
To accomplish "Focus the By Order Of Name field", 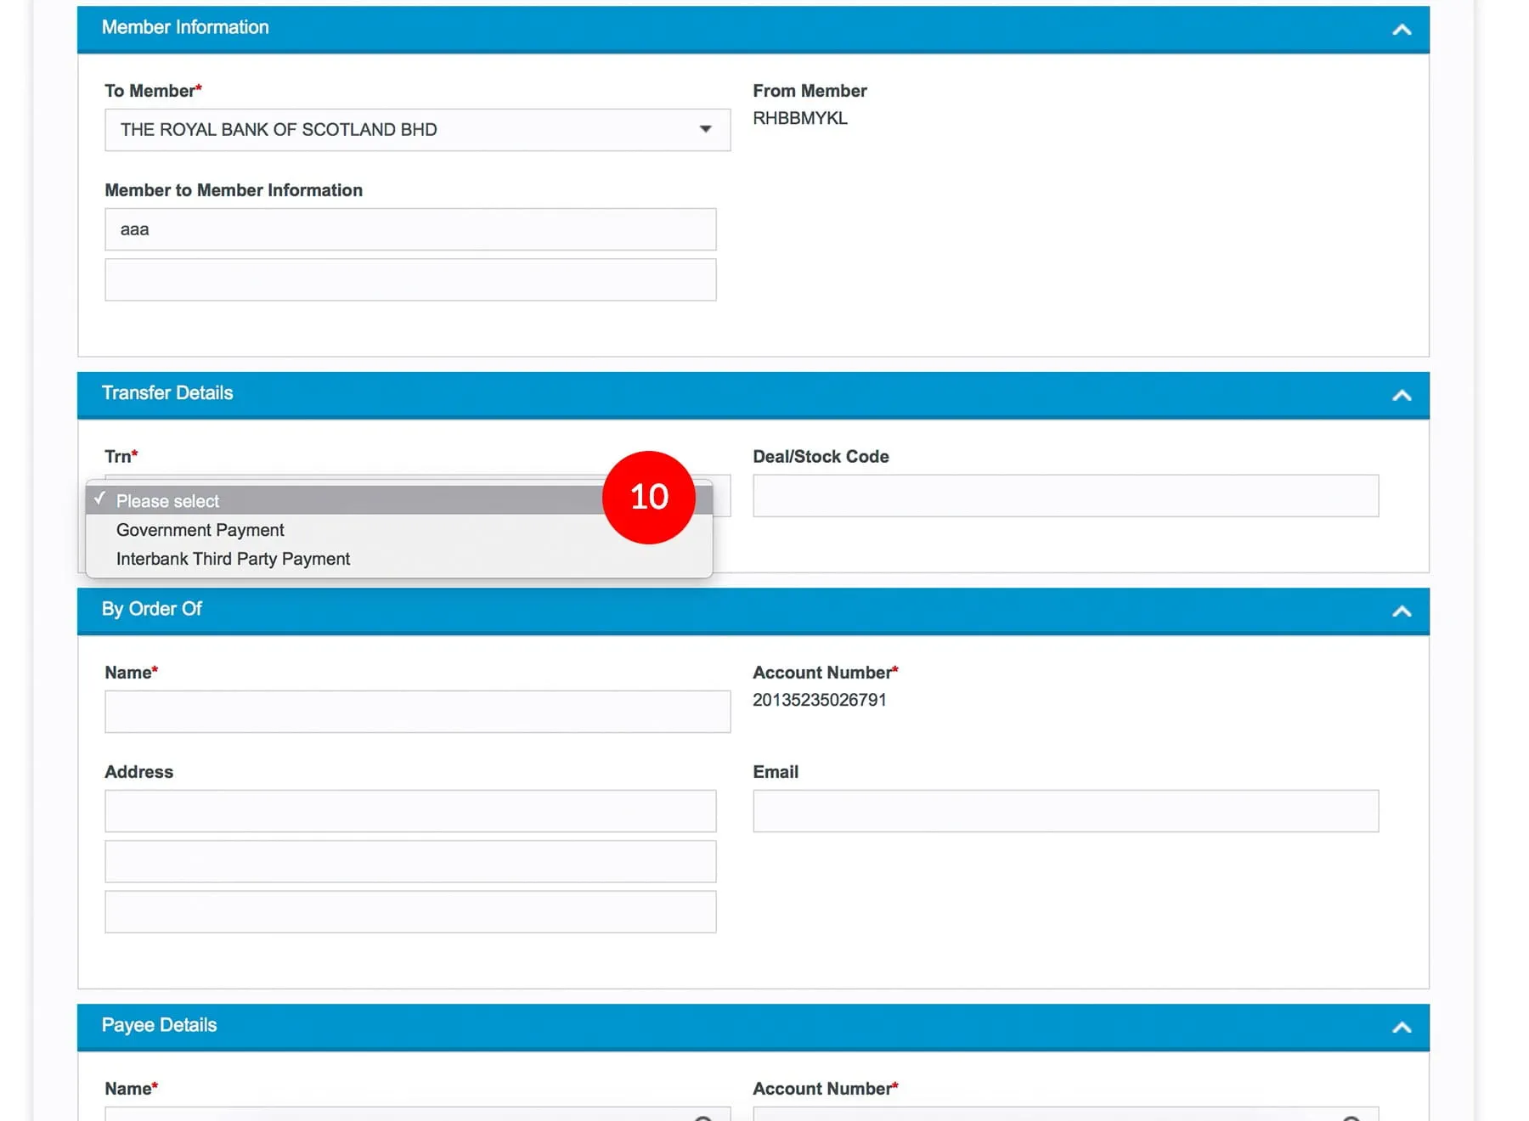I will (417, 712).
